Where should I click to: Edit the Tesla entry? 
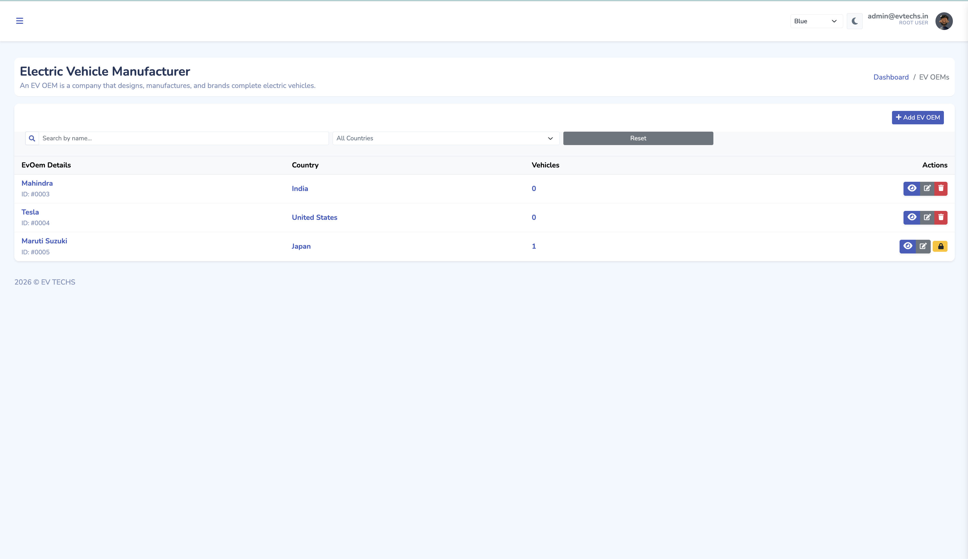(x=927, y=218)
